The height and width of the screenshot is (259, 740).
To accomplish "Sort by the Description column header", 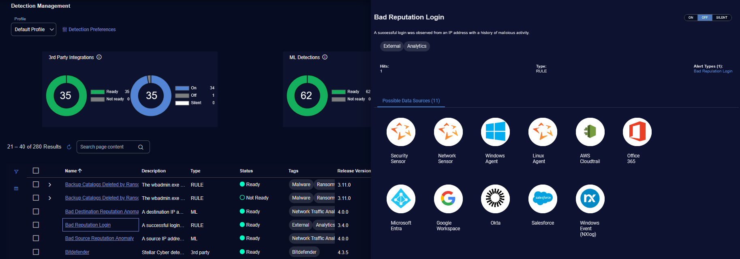I will pyautogui.click(x=154, y=171).
